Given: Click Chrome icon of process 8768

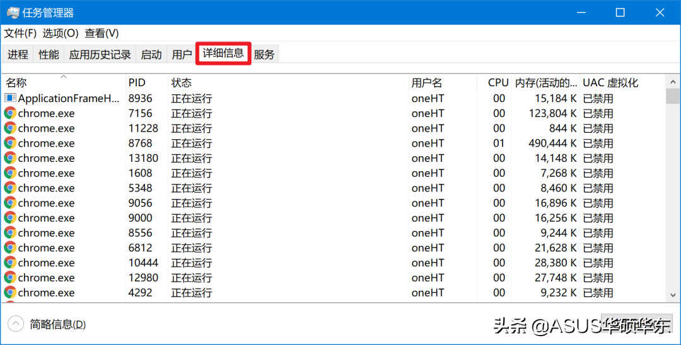Looking at the screenshot, I should point(10,143).
